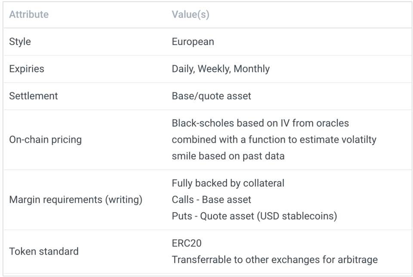Click the smile based on past data line
The image size is (413, 277).
pos(228,156)
